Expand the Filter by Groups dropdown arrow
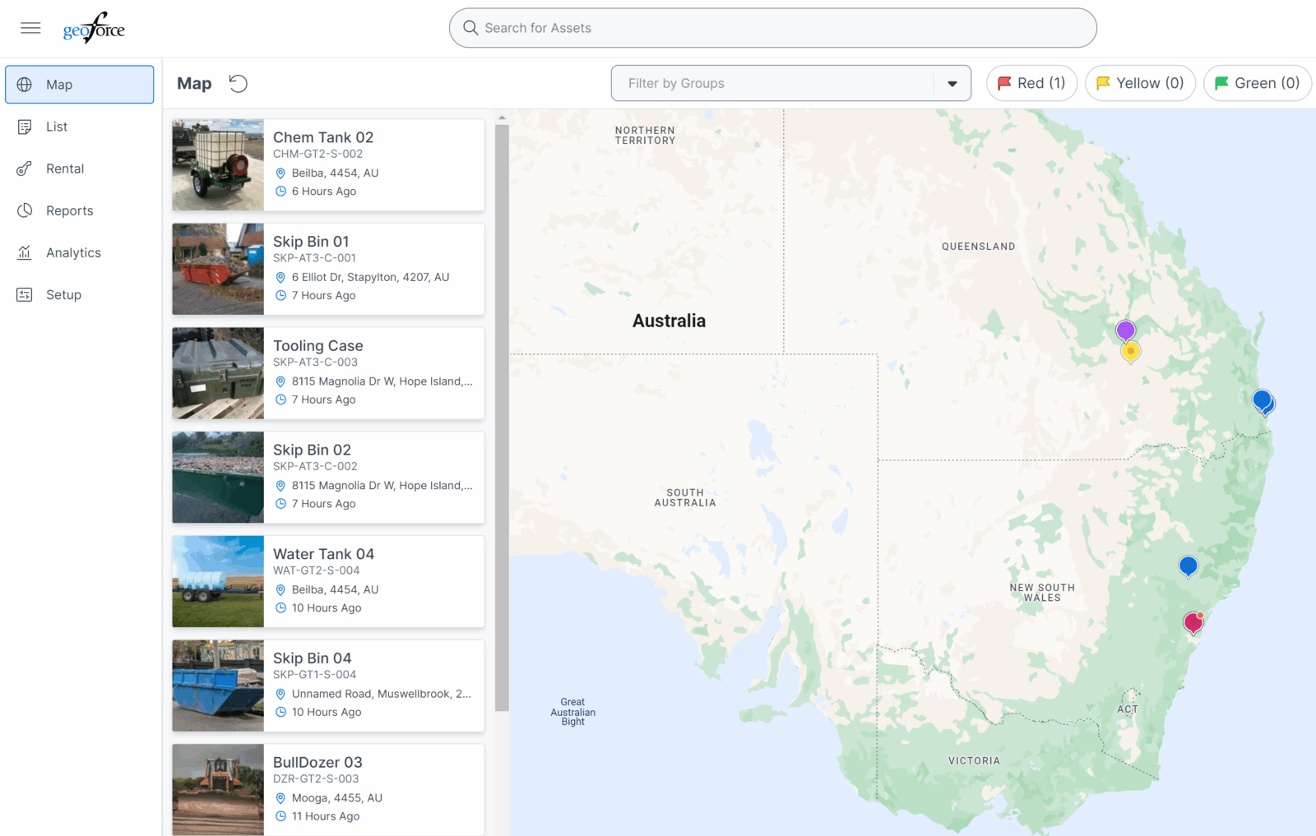 point(952,84)
